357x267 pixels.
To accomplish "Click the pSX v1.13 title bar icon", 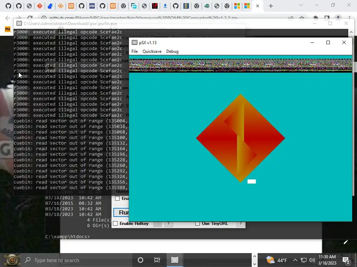I will pos(135,42).
